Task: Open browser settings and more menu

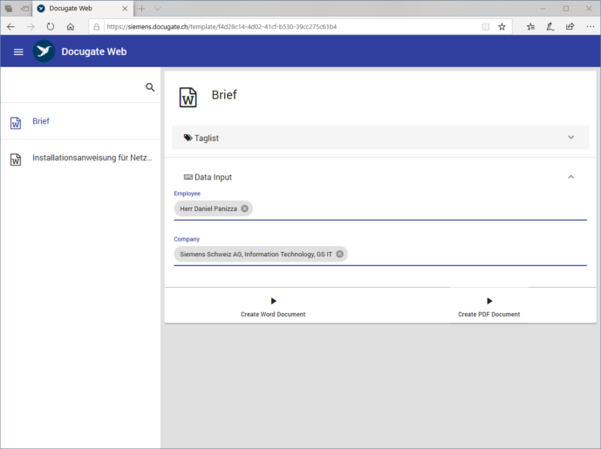Action: pyautogui.click(x=590, y=26)
